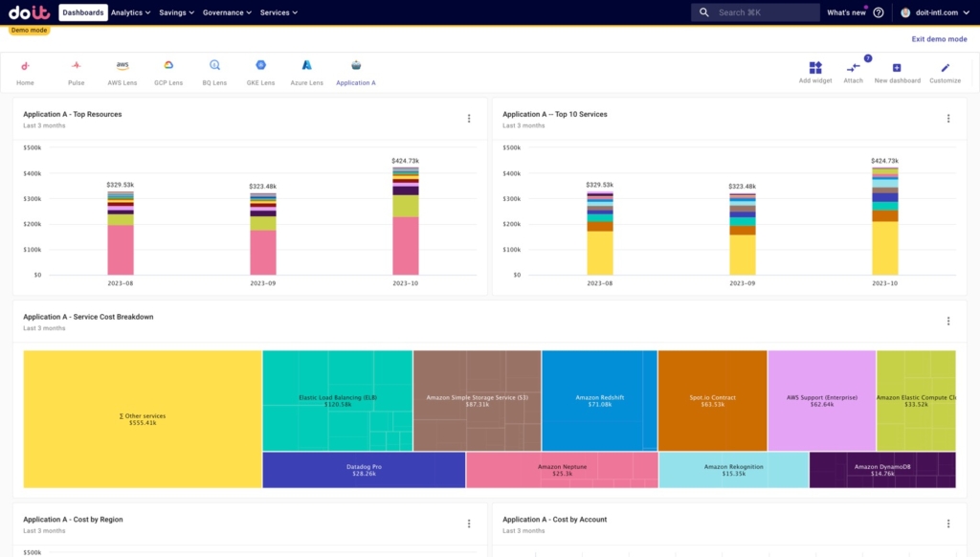Click the Customize pencil icon

[945, 68]
